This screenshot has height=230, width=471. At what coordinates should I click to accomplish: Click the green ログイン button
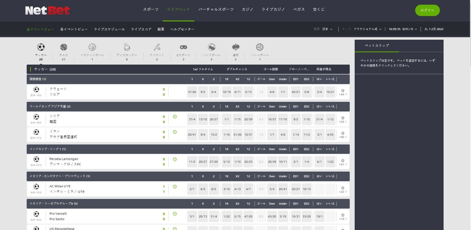[427, 11]
